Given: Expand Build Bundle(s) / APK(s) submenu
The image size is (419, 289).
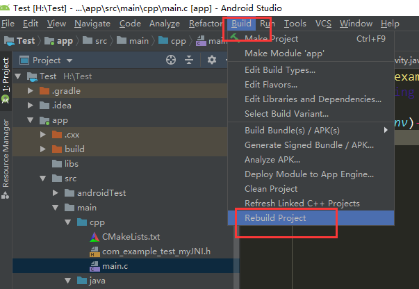Looking at the screenshot, I should coord(311,131).
